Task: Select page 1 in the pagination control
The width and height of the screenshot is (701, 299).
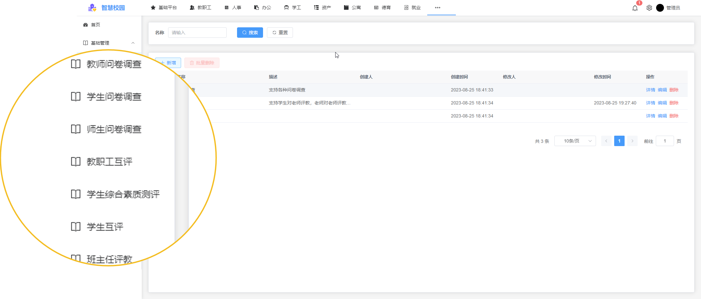Action: pos(619,141)
